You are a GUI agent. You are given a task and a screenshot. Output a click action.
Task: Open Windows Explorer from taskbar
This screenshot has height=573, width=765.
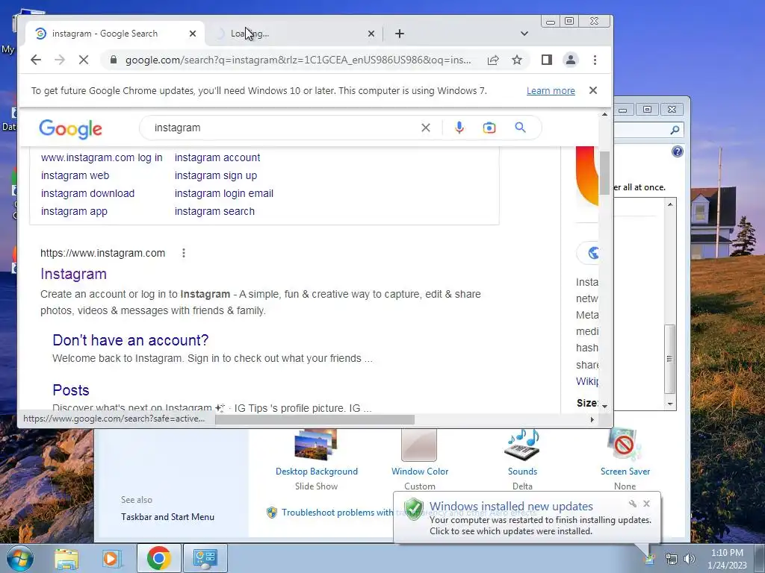click(66, 558)
